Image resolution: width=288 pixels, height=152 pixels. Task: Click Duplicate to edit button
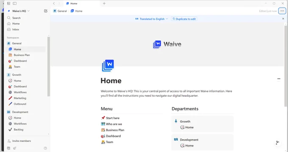184,19
